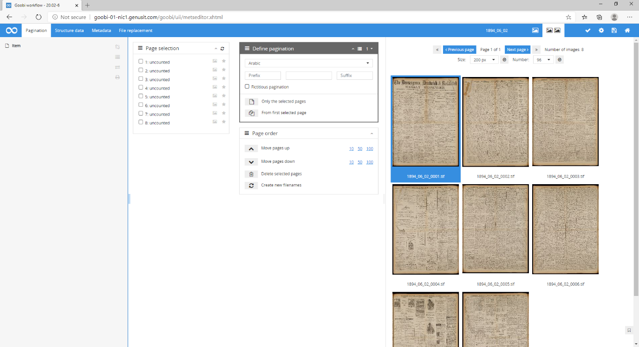The width and height of the screenshot is (639, 347).
Task: Click the Delete selected pages trash icon
Action: pos(251,174)
